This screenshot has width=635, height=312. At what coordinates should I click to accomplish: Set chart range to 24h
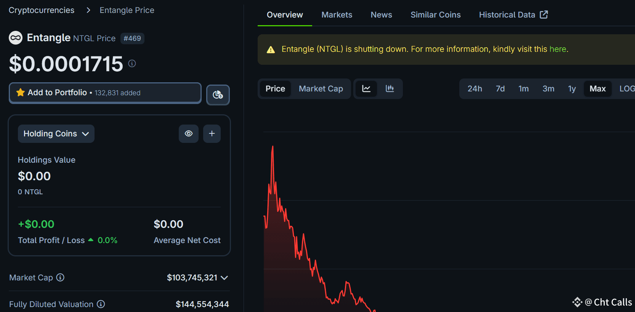[x=475, y=89]
